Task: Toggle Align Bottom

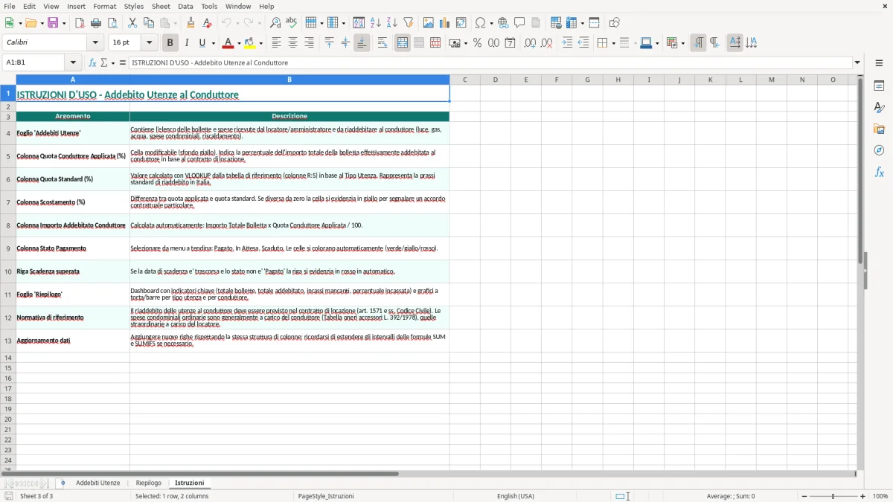Action: click(x=362, y=43)
